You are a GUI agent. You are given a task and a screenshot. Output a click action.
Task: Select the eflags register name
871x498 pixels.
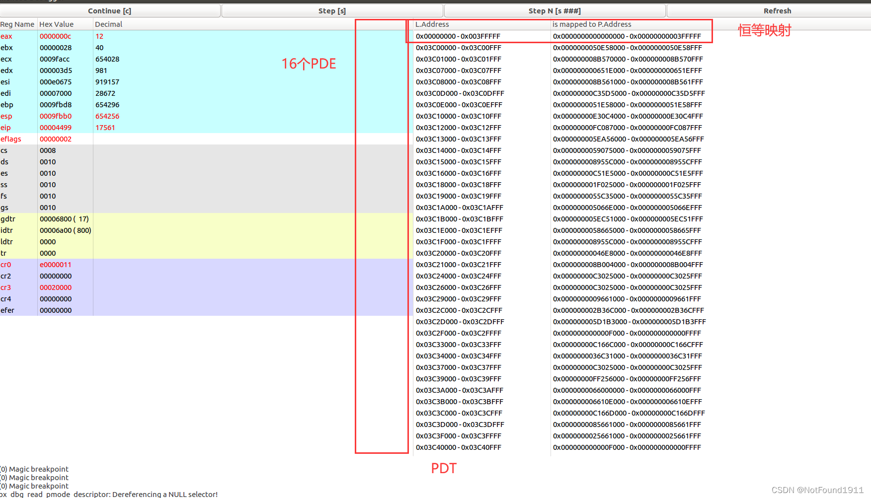11,139
